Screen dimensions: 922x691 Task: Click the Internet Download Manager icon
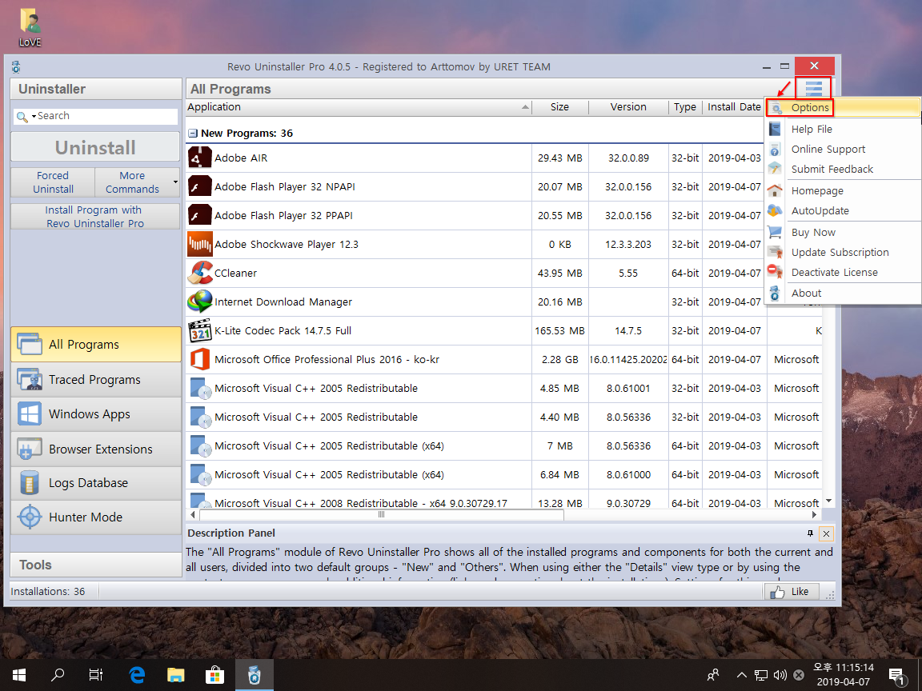coord(200,302)
